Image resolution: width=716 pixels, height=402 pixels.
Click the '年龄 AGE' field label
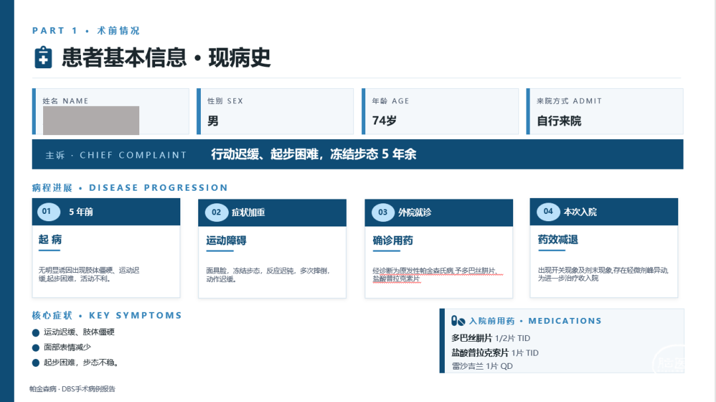click(x=390, y=101)
